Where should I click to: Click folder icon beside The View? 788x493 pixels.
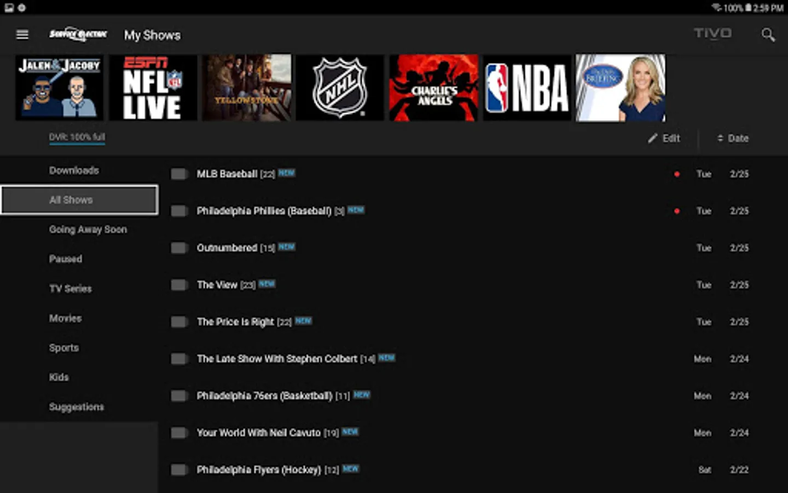coord(179,285)
